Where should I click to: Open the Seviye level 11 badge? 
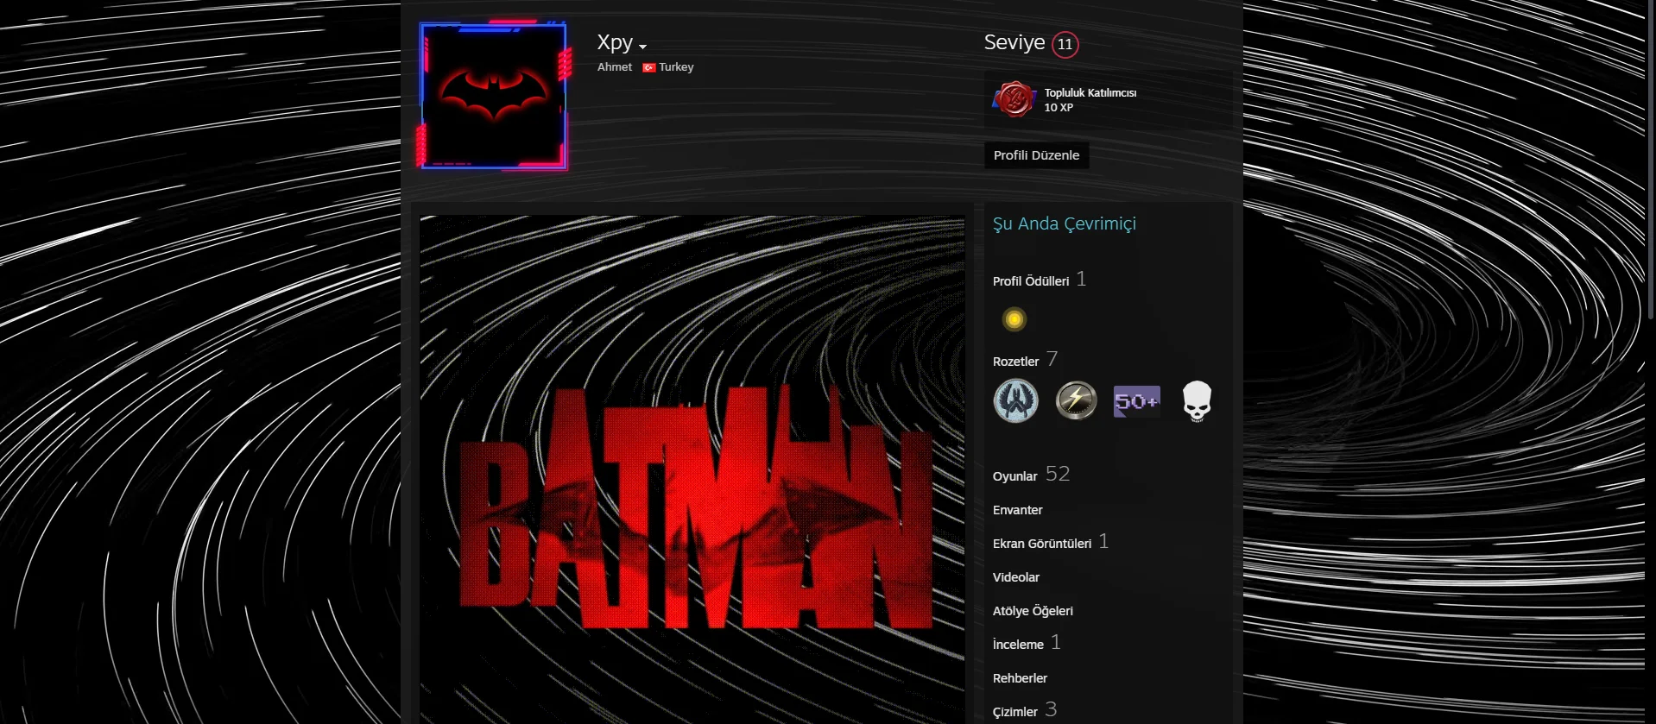1065,45
